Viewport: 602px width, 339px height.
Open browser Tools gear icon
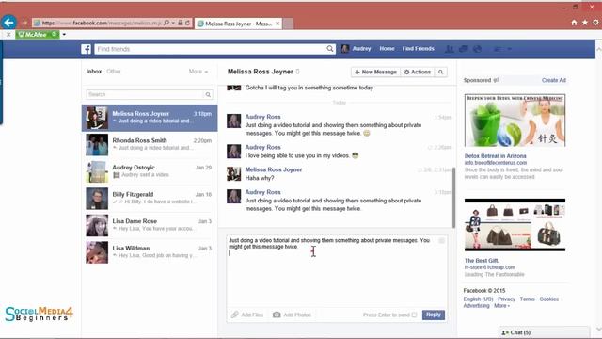click(x=595, y=23)
